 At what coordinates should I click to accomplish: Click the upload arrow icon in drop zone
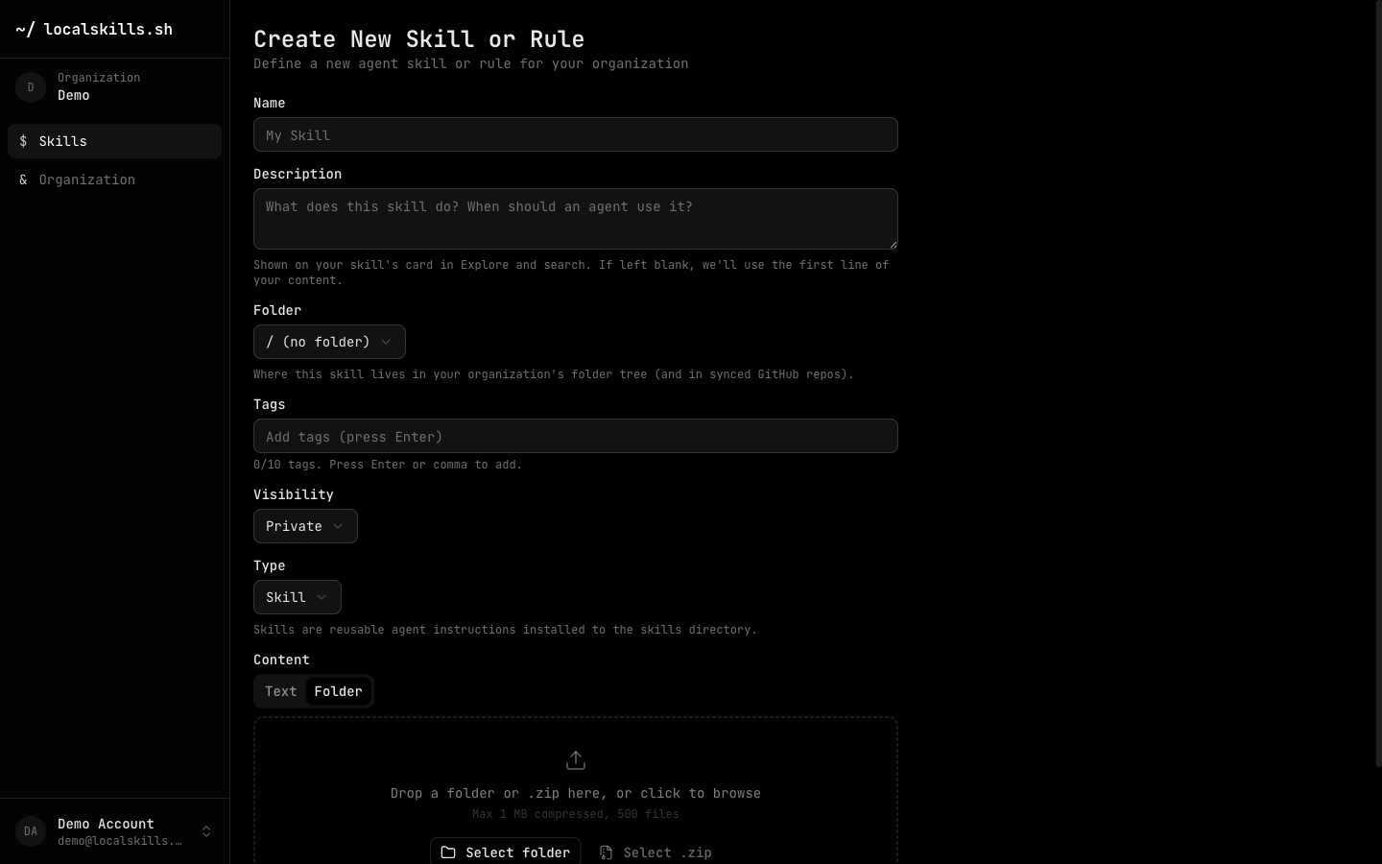coord(576,760)
